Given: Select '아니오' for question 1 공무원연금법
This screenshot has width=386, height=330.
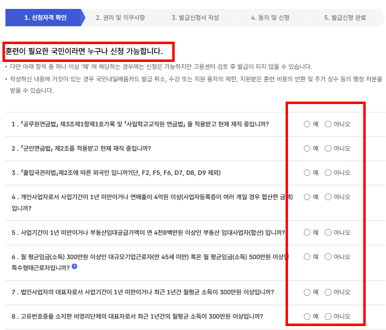Looking at the screenshot, I should (328, 124).
